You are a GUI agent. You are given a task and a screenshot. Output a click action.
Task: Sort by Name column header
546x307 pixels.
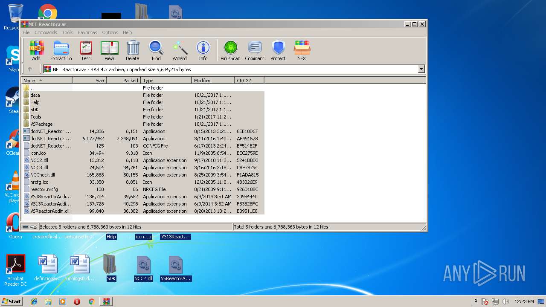point(47,80)
